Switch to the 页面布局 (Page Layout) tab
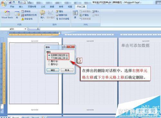 click(32, 7)
